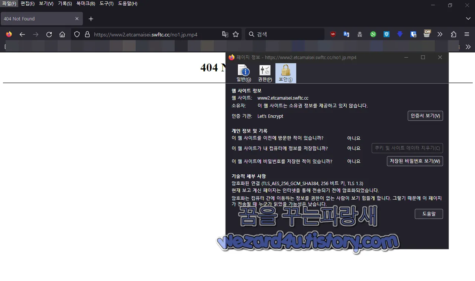Open a new tab with plus button
This screenshot has width=475, height=281.
coord(91,19)
